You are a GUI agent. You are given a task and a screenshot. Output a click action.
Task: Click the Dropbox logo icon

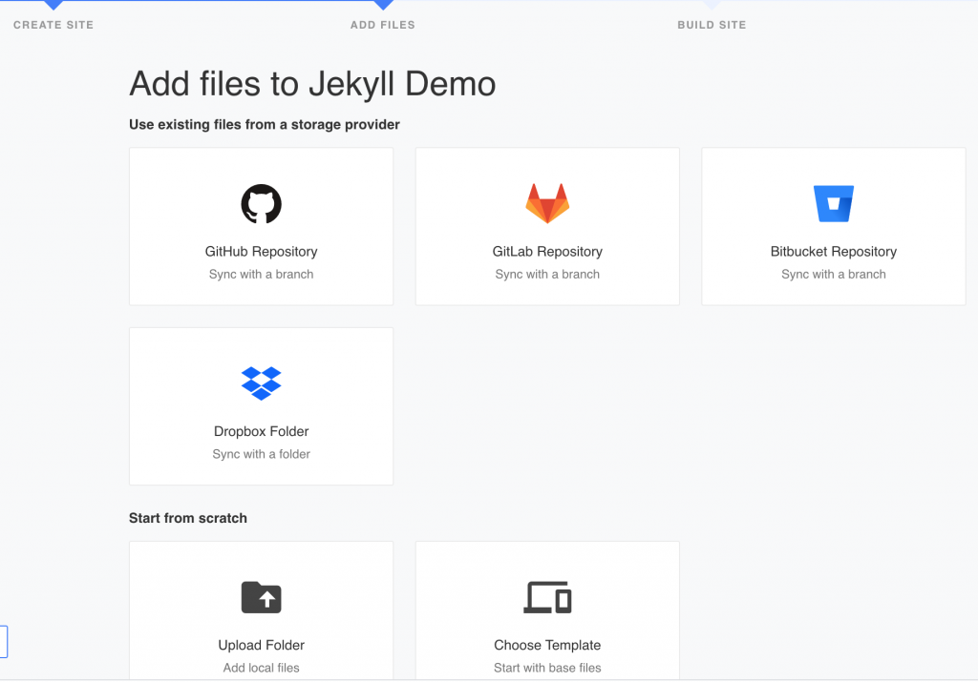262,383
